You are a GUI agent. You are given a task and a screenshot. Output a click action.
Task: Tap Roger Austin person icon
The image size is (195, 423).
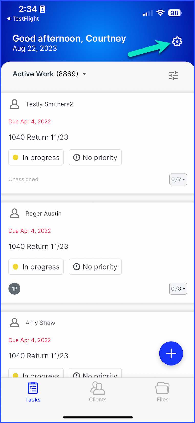(15, 213)
